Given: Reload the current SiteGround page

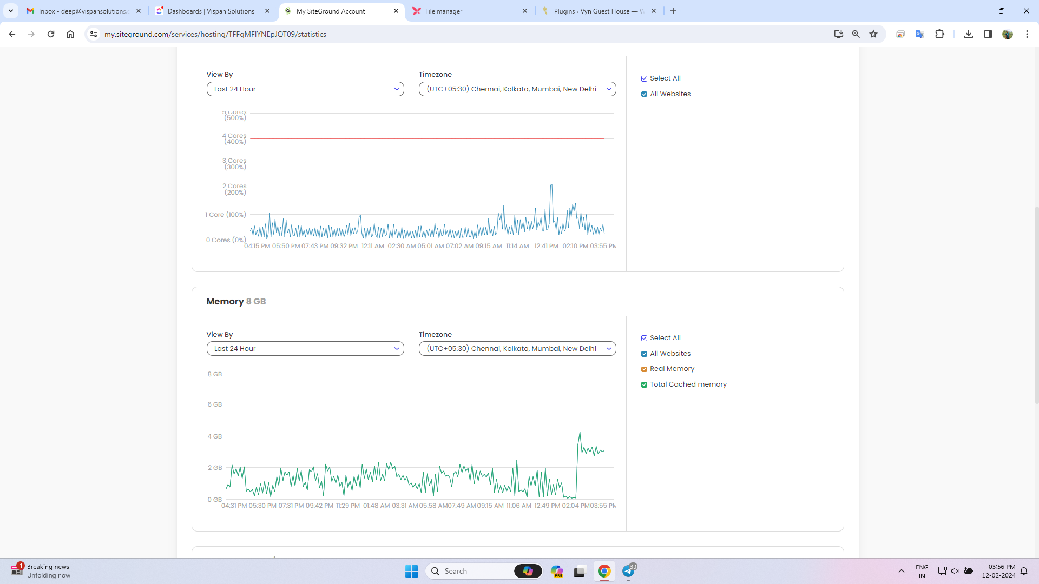Looking at the screenshot, I should (51, 34).
